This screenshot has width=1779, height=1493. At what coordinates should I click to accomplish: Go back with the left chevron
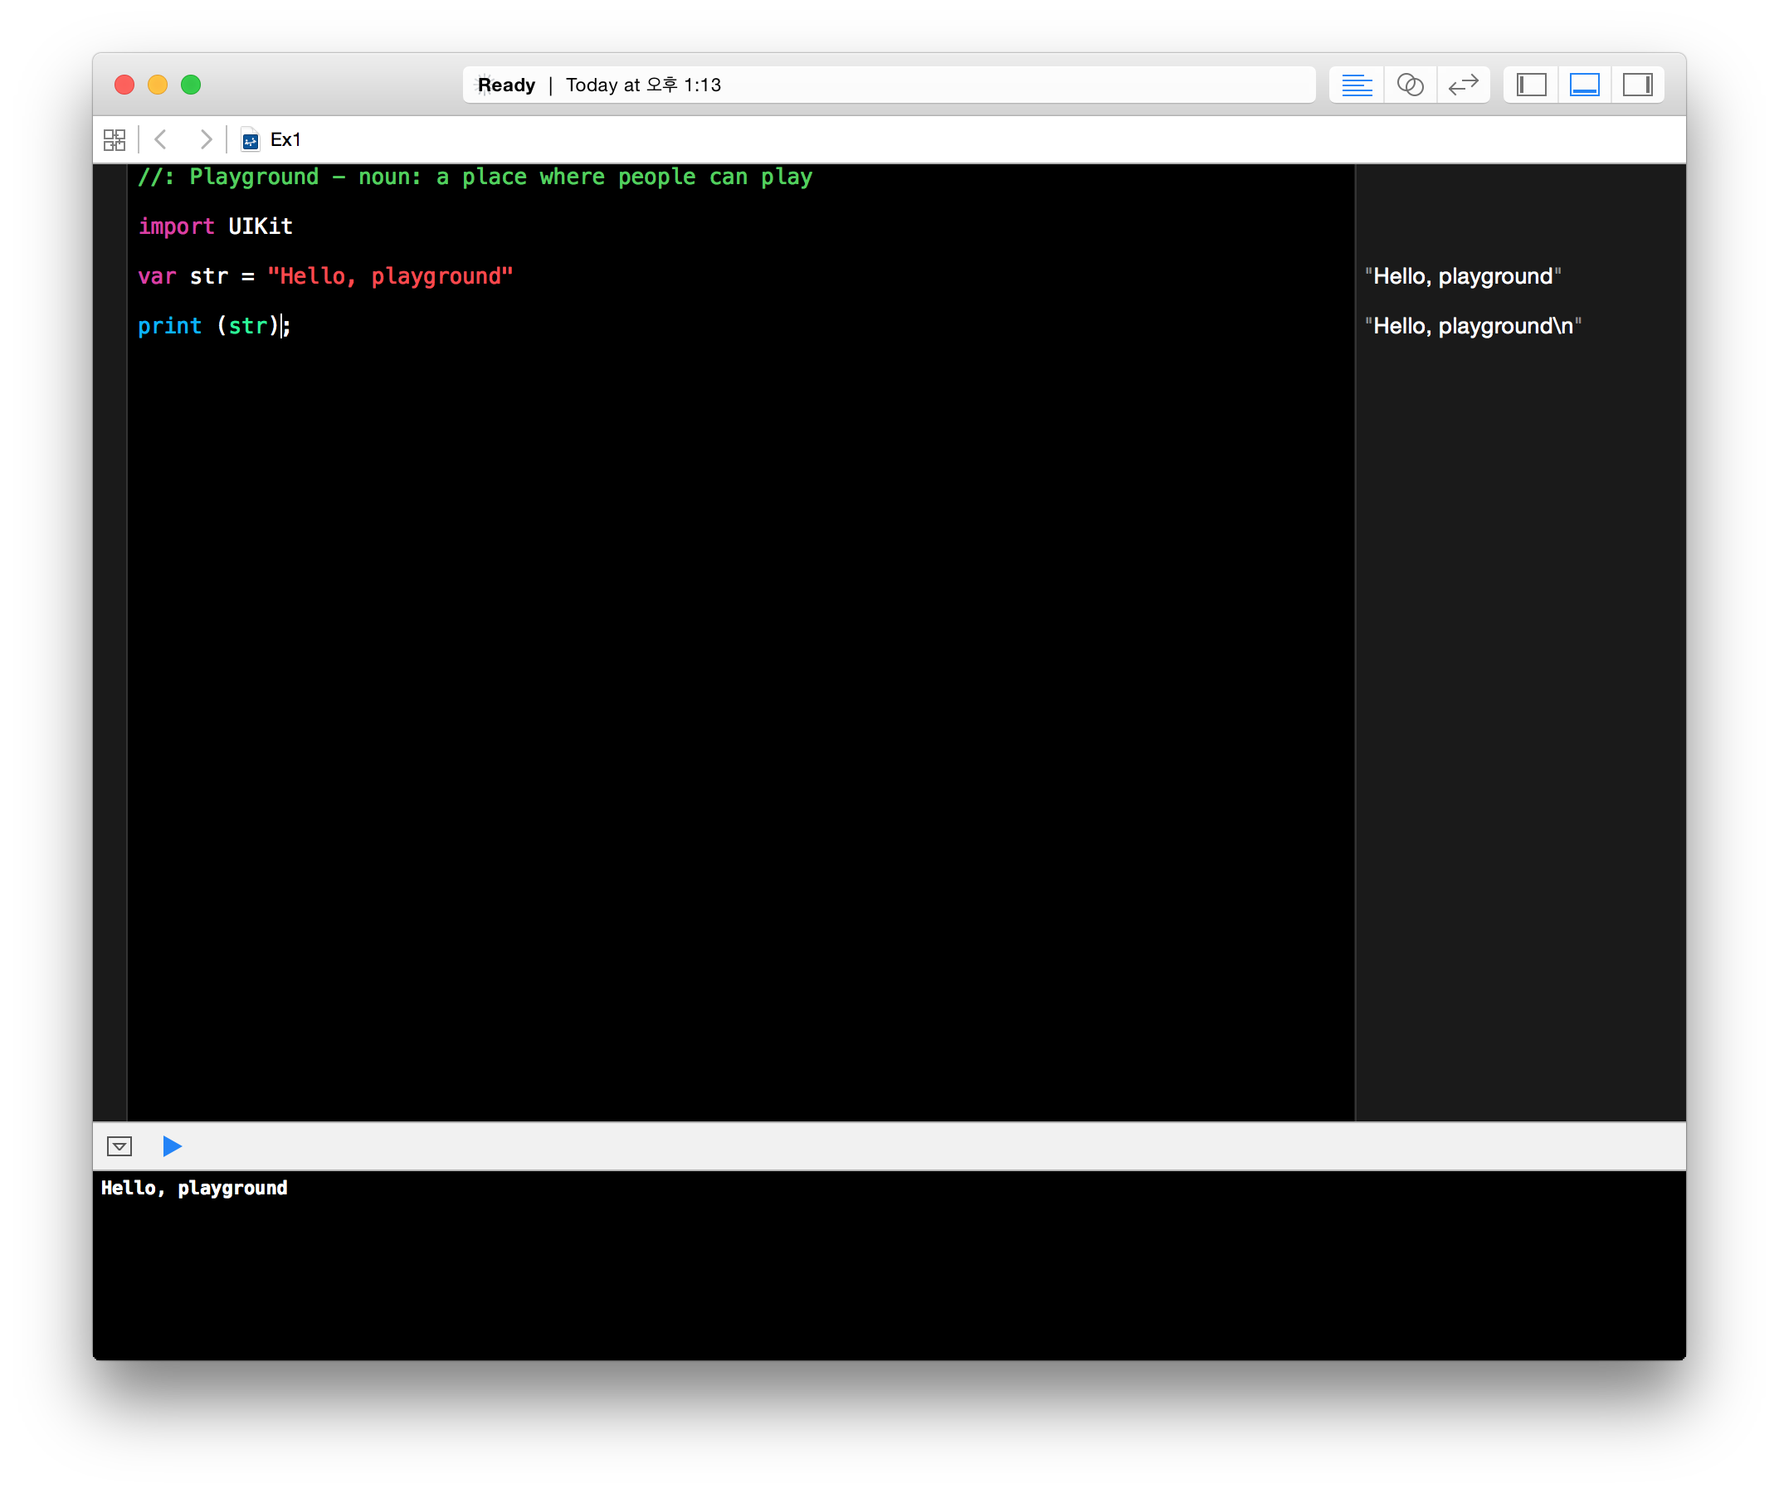[161, 139]
